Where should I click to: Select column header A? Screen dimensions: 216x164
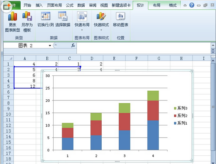[25, 58]
